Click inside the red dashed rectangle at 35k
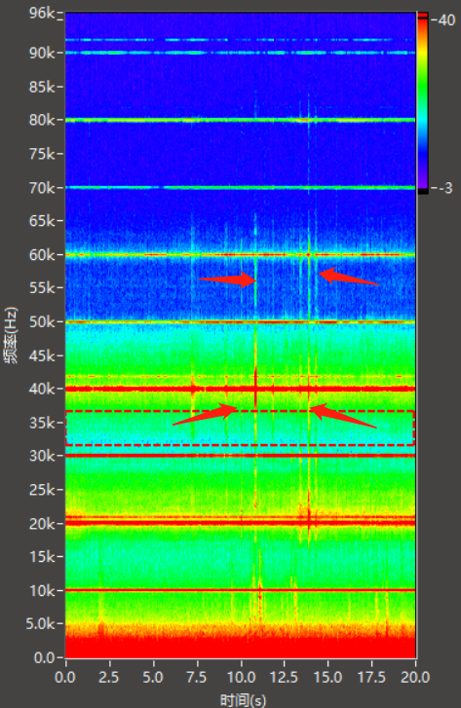Screen dimensions: 461x708 click(x=240, y=429)
